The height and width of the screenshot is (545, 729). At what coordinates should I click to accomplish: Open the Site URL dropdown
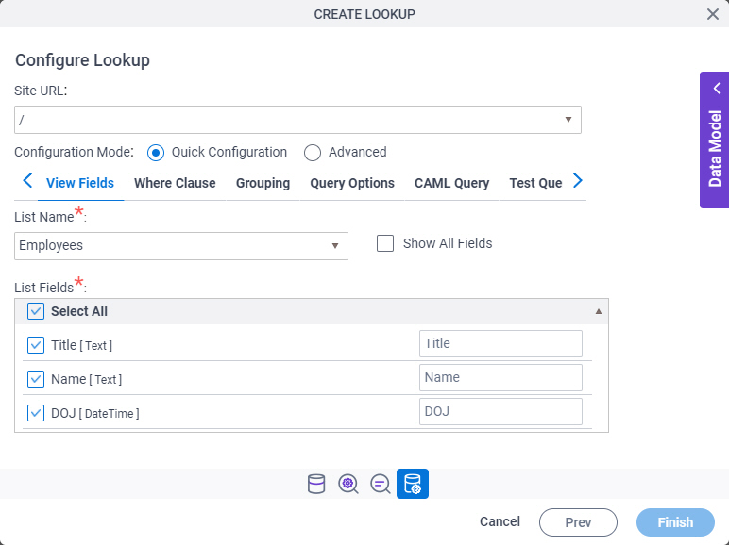(x=297, y=120)
